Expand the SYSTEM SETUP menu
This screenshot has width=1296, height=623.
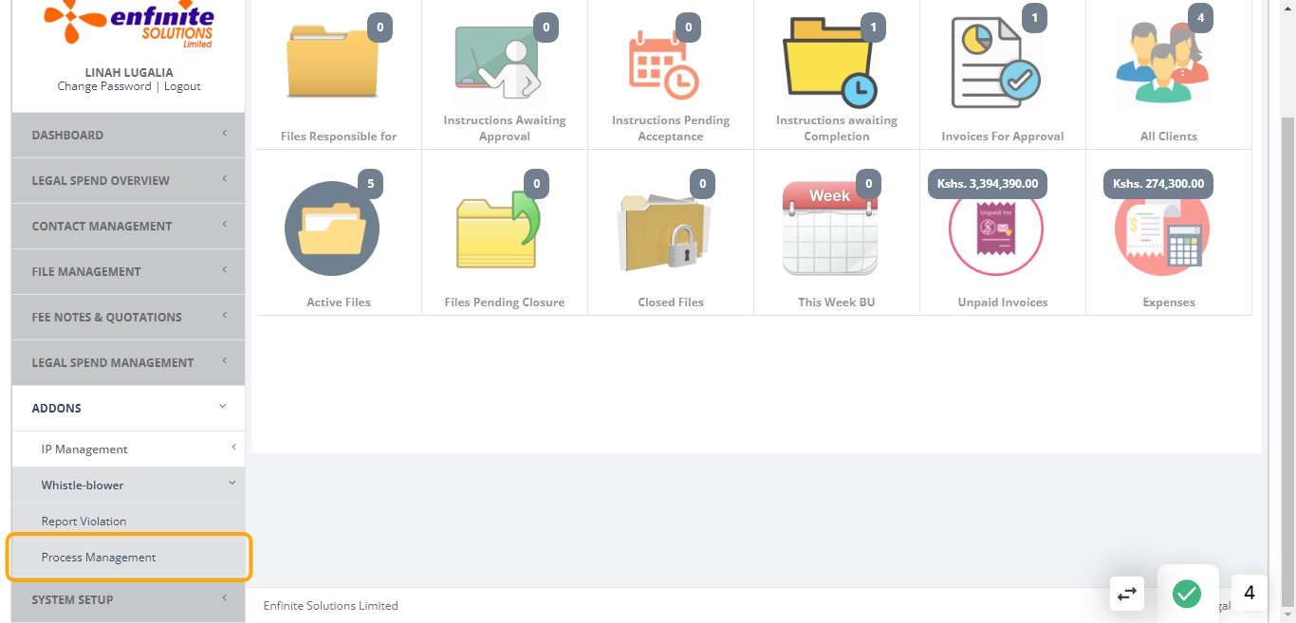point(128,599)
